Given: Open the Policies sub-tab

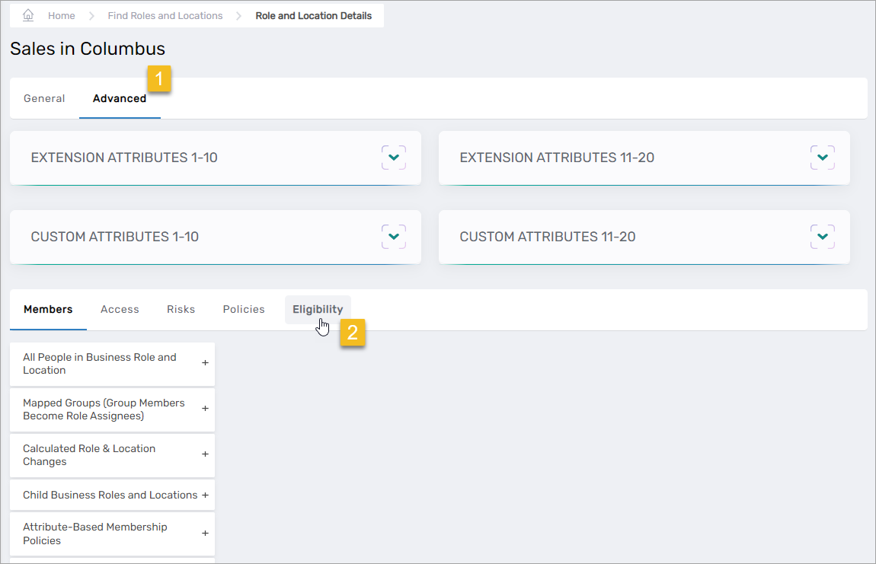Looking at the screenshot, I should (244, 309).
